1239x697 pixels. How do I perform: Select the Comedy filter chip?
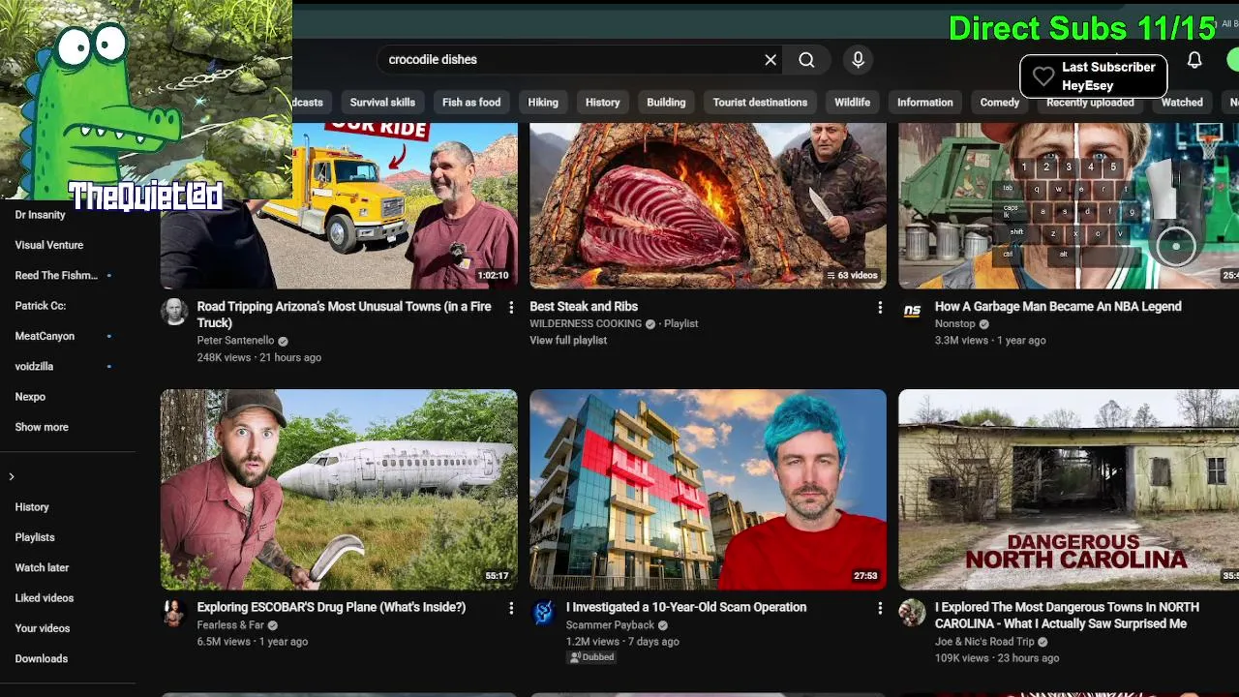click(999, 103)
